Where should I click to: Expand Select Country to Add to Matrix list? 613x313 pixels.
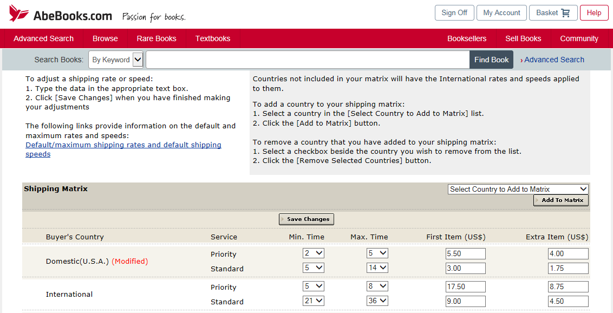click(518, 189)
